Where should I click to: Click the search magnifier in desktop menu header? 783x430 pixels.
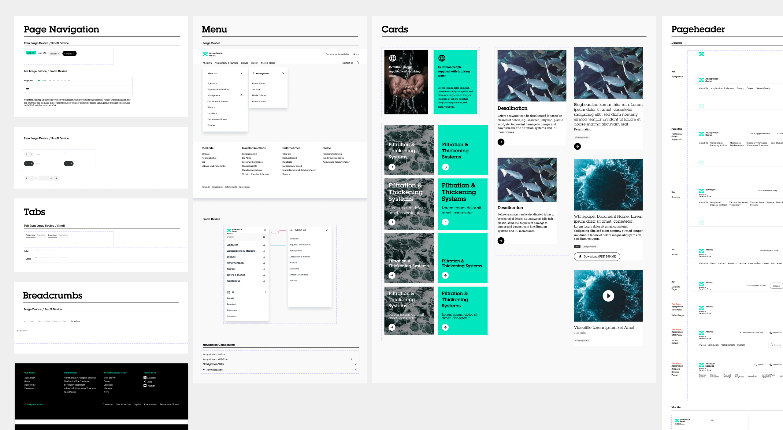358,63
